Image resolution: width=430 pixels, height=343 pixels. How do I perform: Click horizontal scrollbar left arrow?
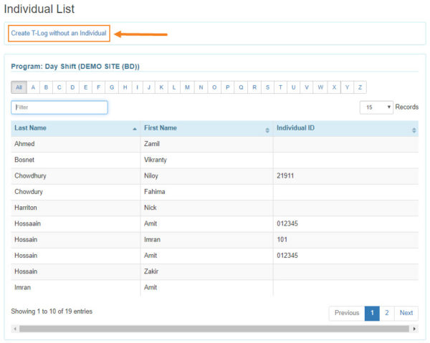(15, 329)
